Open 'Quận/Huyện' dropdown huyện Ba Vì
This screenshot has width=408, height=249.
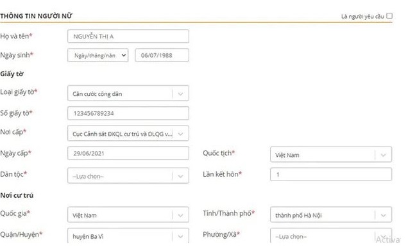pyautogui.click(x=128, y=236)
